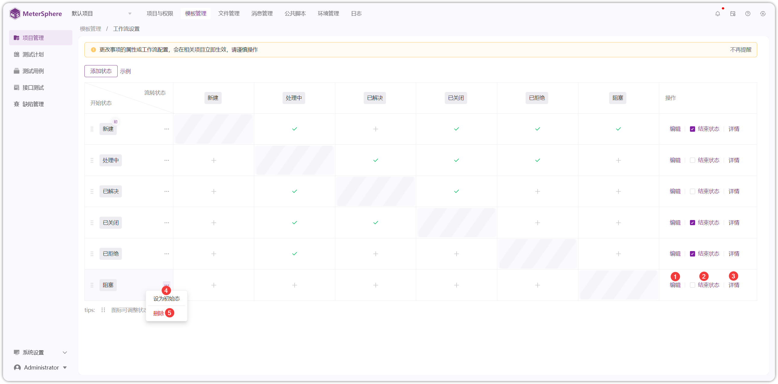Viewport: 778px width, 384px height.
Task: Click the more options dots for 新建 row
Action: point(166,129)
